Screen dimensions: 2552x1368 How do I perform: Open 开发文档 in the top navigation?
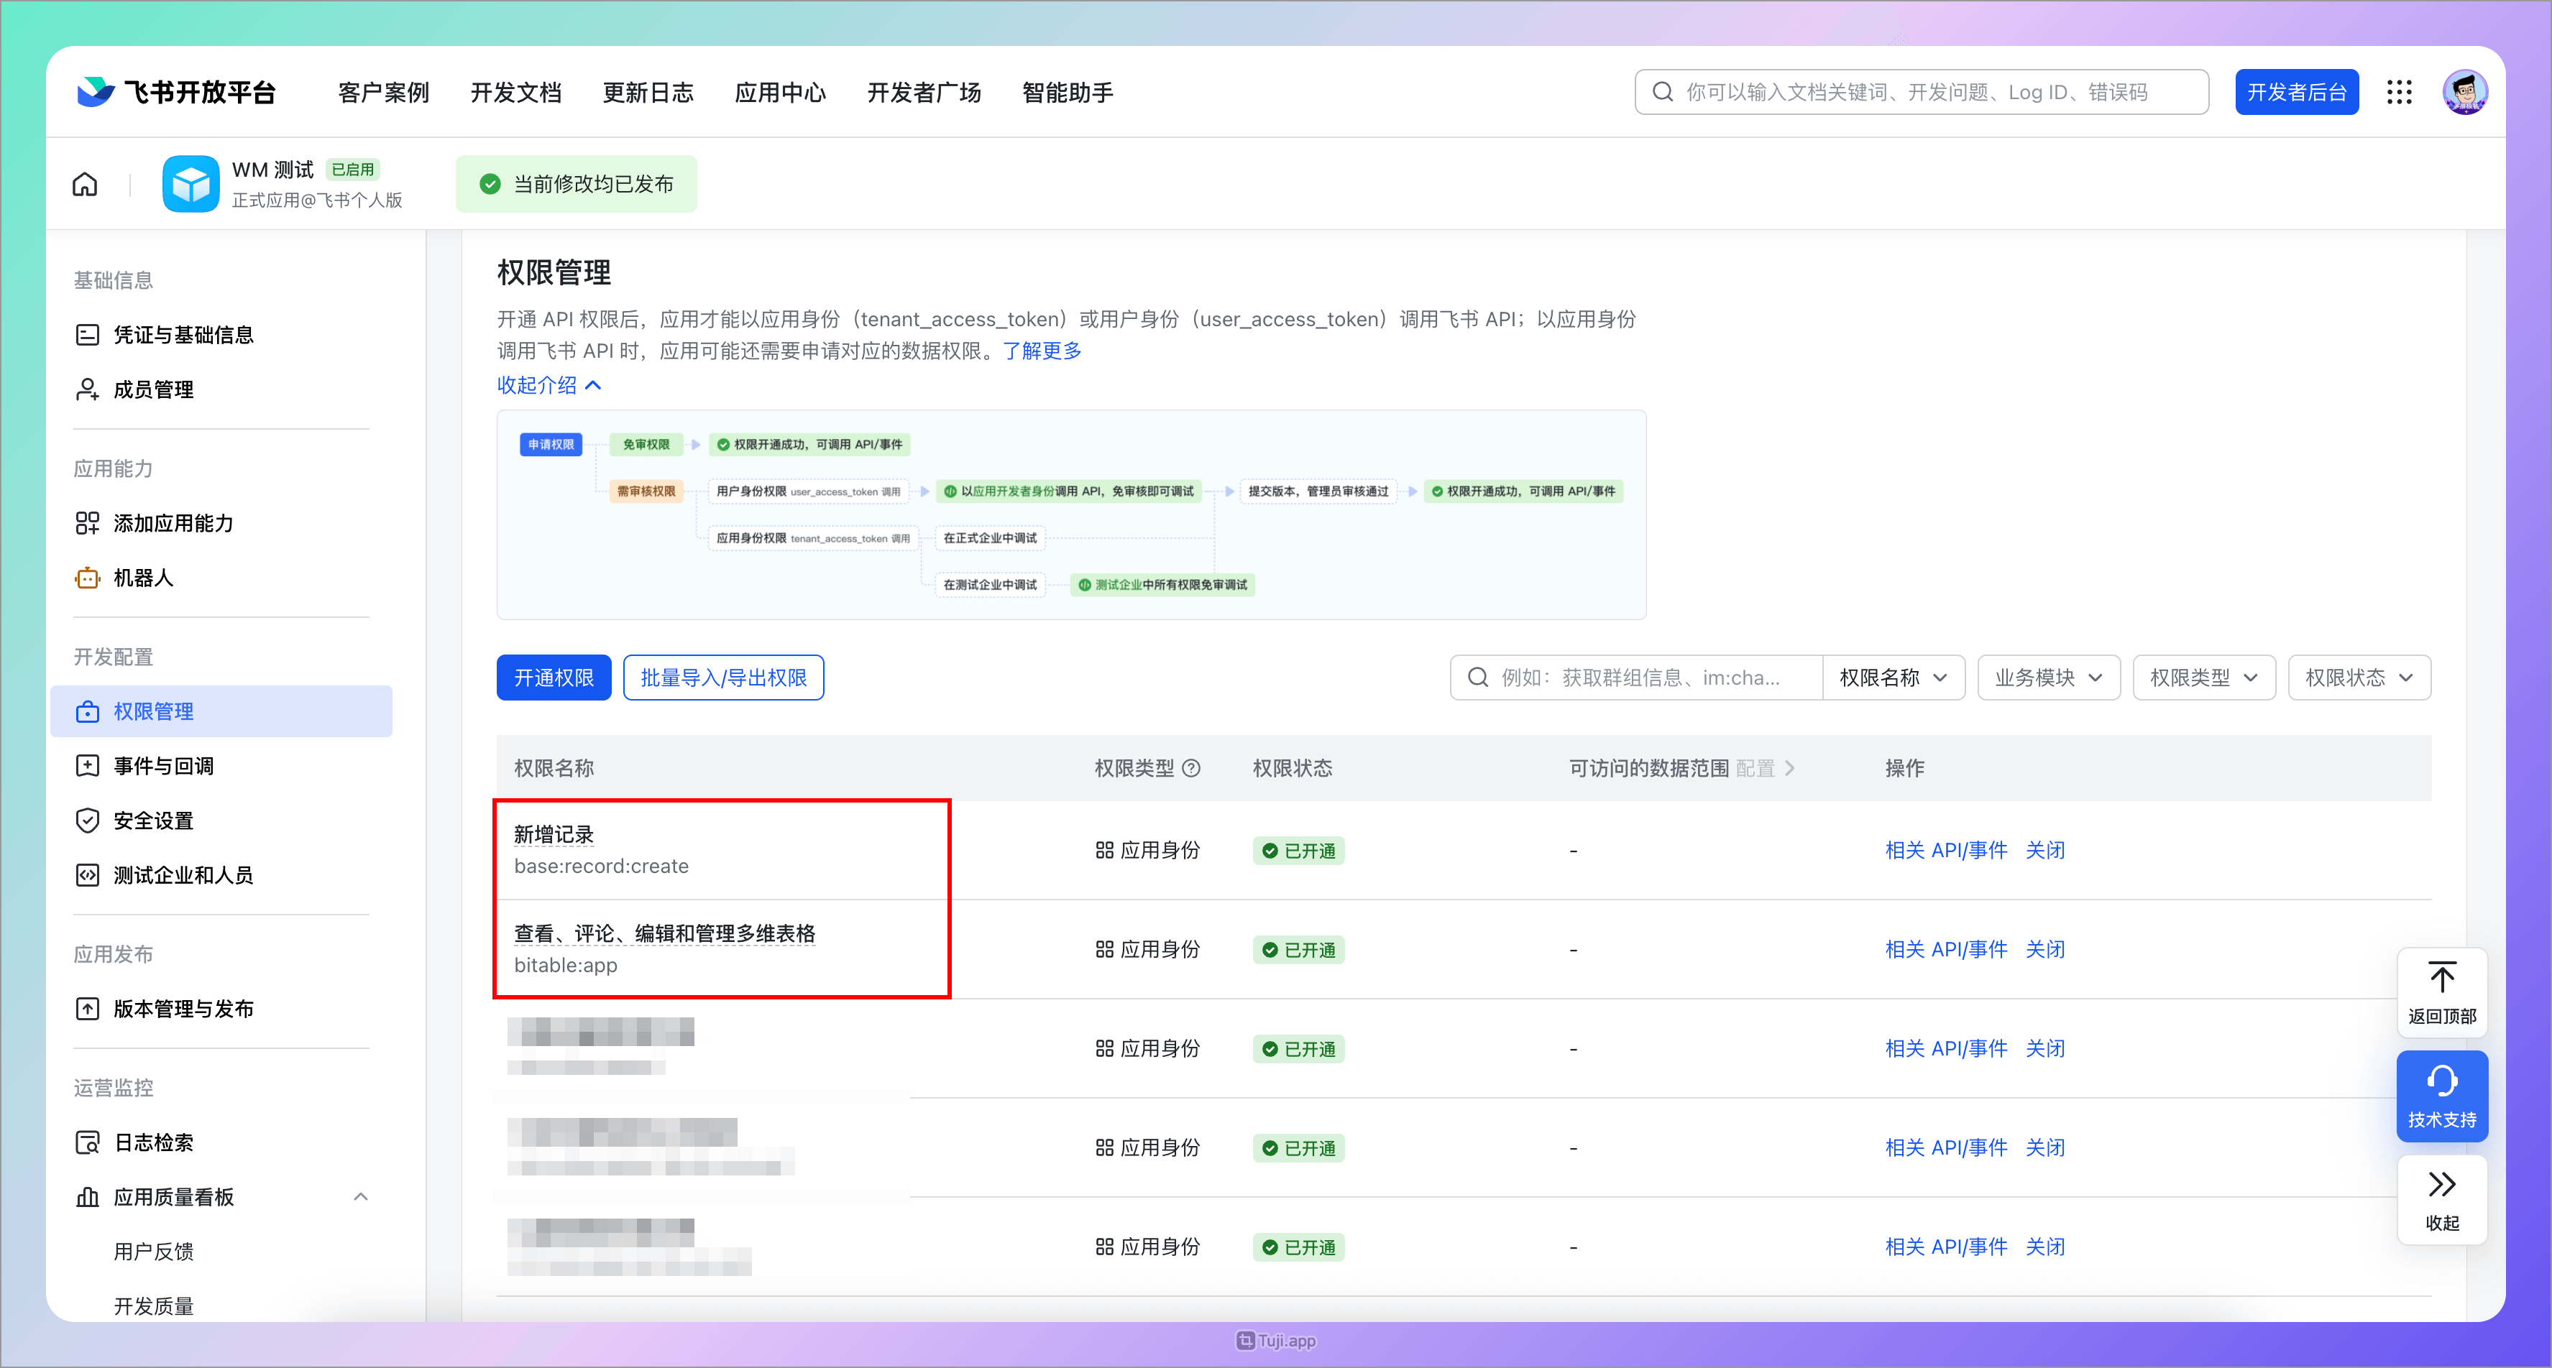[515, 92]
